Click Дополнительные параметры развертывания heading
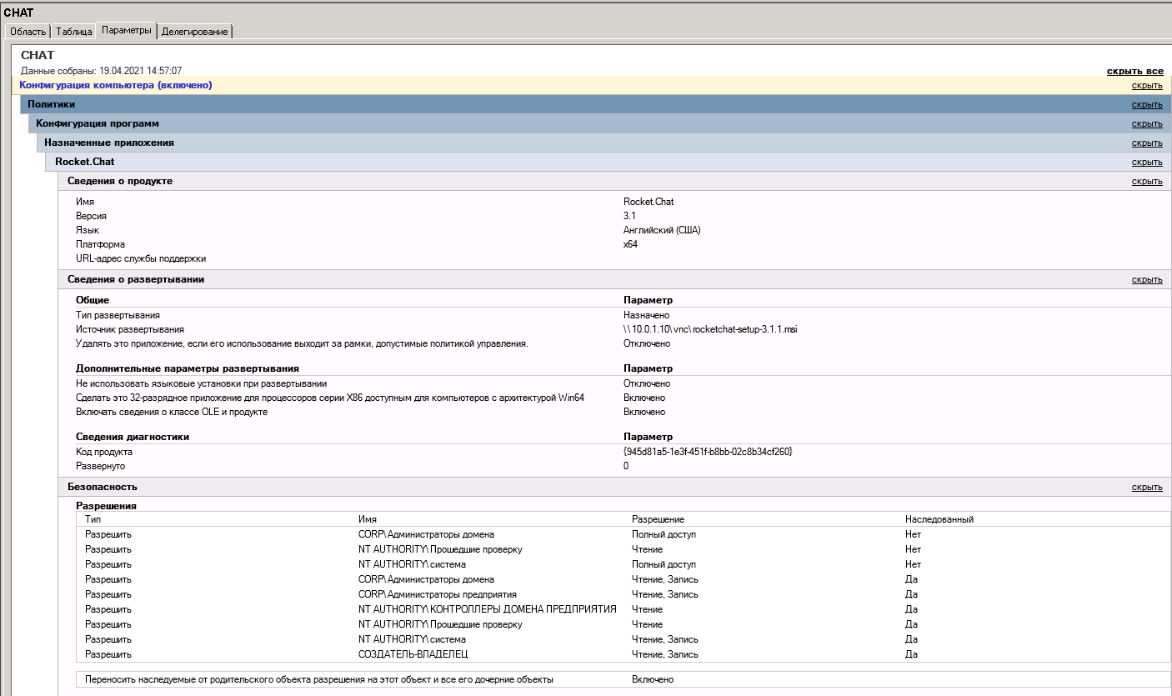 pos(188,368)
